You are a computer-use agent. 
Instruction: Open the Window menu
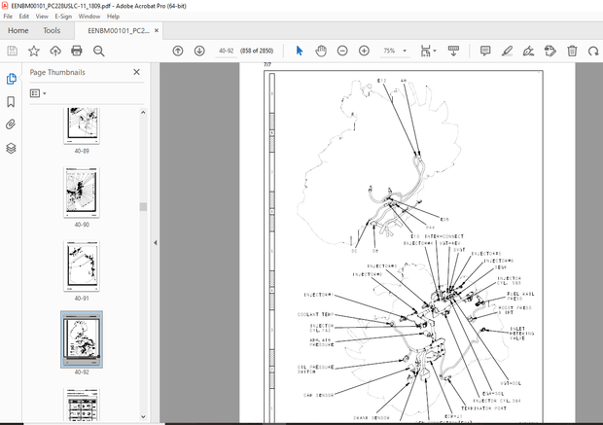(89, 17)
